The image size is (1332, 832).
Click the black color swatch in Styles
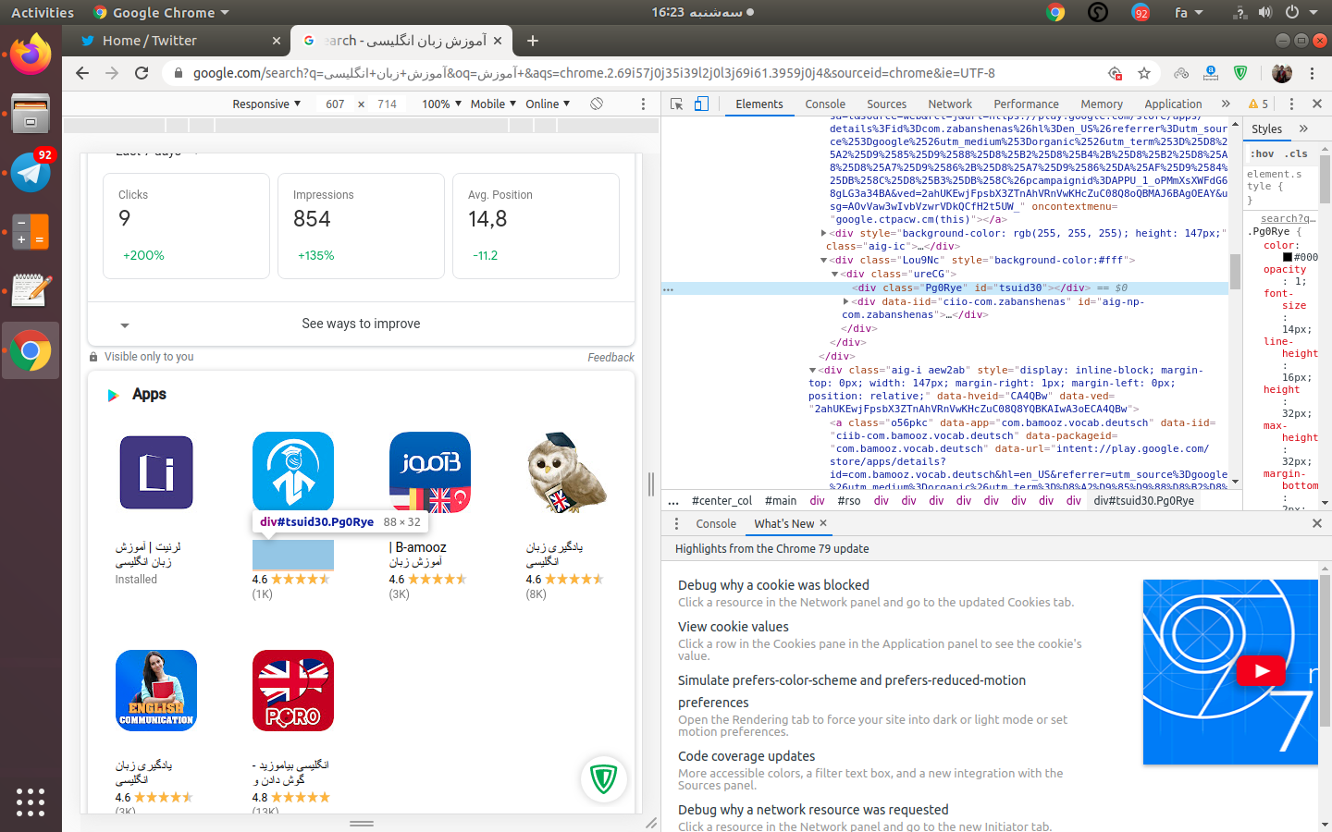tap(1287, 257)
